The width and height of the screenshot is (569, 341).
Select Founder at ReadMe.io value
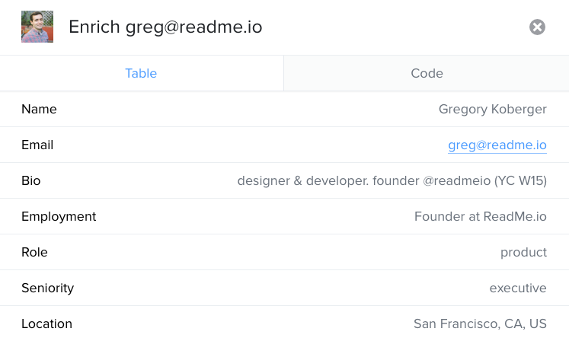[x=481, y=217]
